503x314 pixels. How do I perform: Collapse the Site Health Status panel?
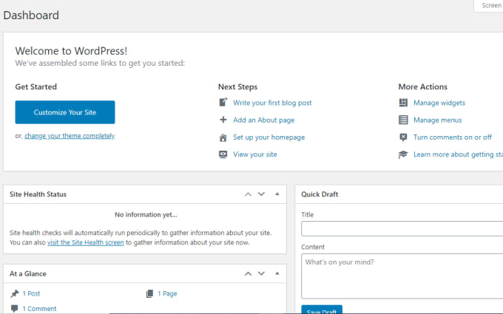[x=277, y=194]
